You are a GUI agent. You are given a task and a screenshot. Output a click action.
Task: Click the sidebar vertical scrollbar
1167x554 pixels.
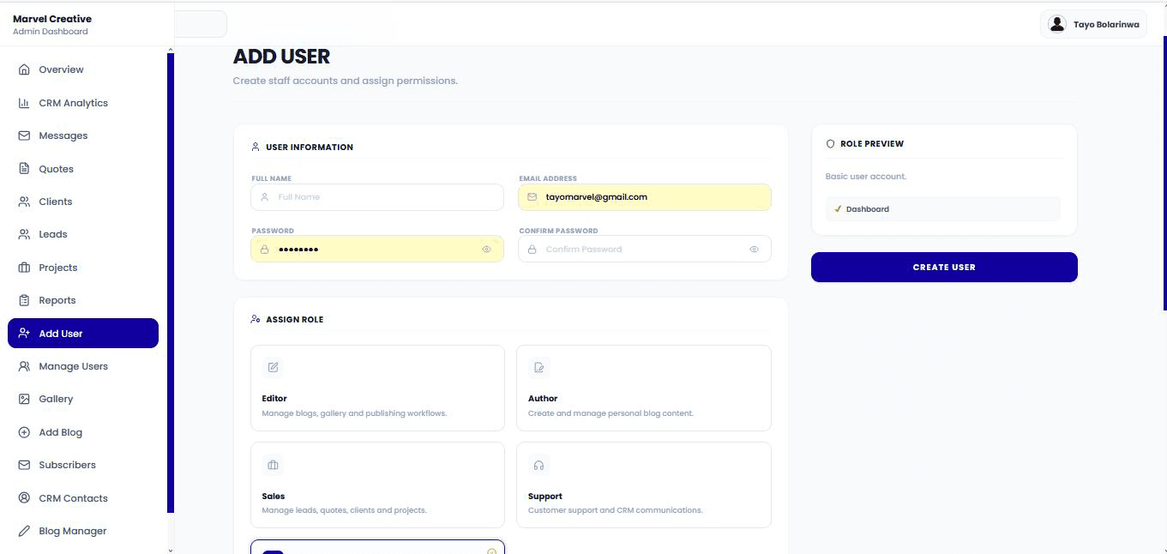click(171, 283)
